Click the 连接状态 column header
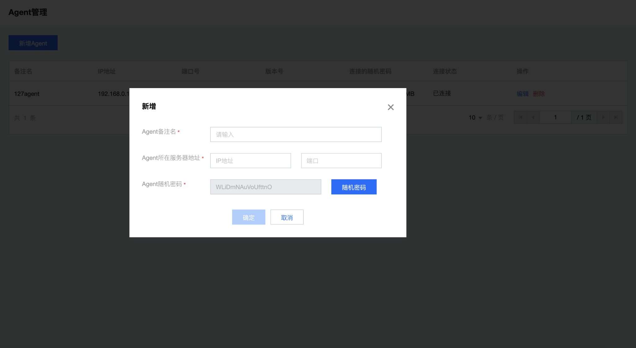636x348 pixels. click(x=445, y=71)
